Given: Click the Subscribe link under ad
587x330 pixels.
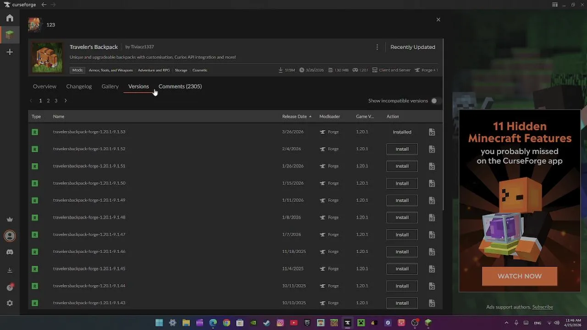Looking at the screenshot, I should 543,307.
